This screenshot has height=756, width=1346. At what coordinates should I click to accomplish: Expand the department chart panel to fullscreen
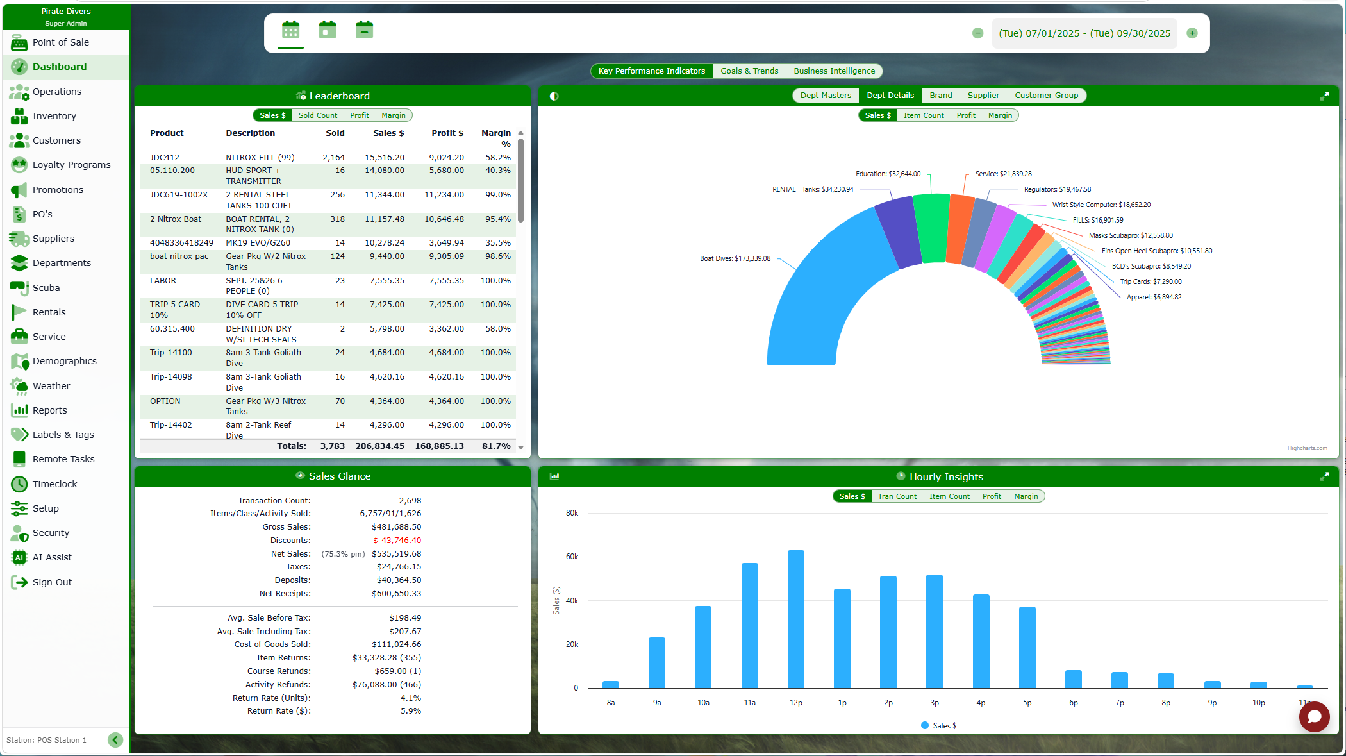pos(1324,96)
